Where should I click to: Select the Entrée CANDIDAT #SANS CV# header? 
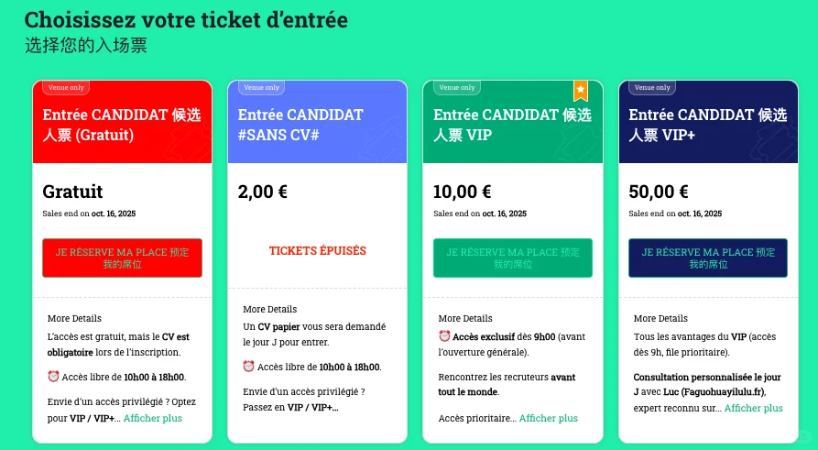coord(300,125)
